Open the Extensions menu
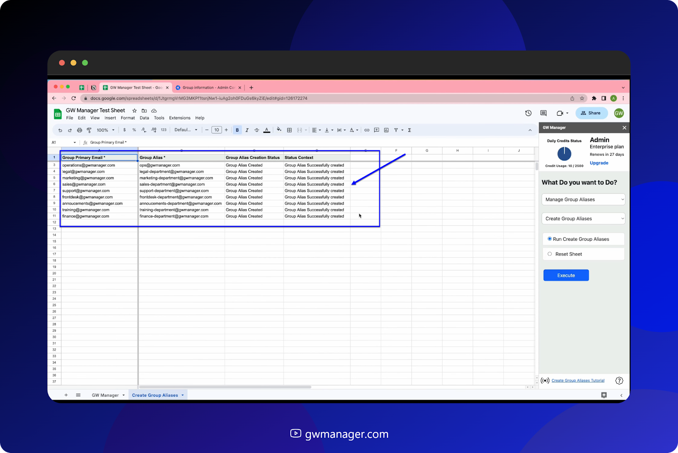The width and height of the screenshot is (678, 453). point(180,118)
